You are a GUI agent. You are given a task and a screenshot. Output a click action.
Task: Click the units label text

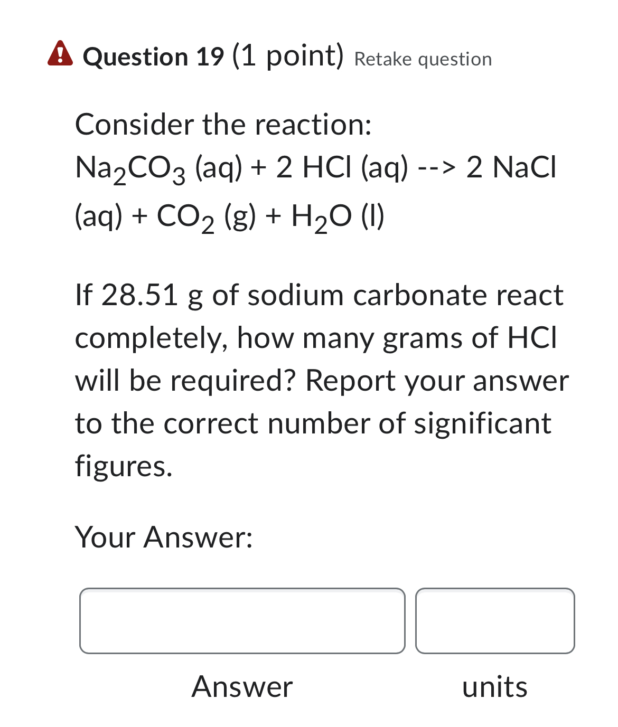(495, 687)
